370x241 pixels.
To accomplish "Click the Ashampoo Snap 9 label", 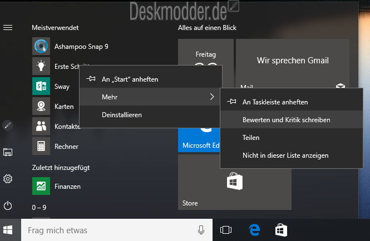I will coord(81,47).
